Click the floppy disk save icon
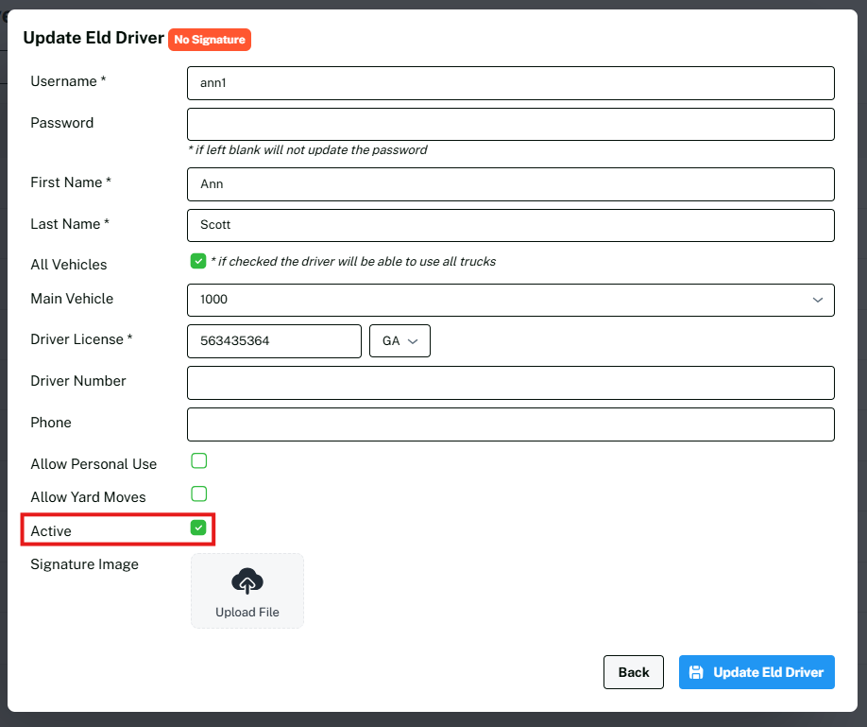Viewport: 867px width, 727px height. [696, 672]
